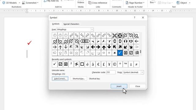
Task: Pick recent checkmark symbol
Action: (x=55, y=64)
